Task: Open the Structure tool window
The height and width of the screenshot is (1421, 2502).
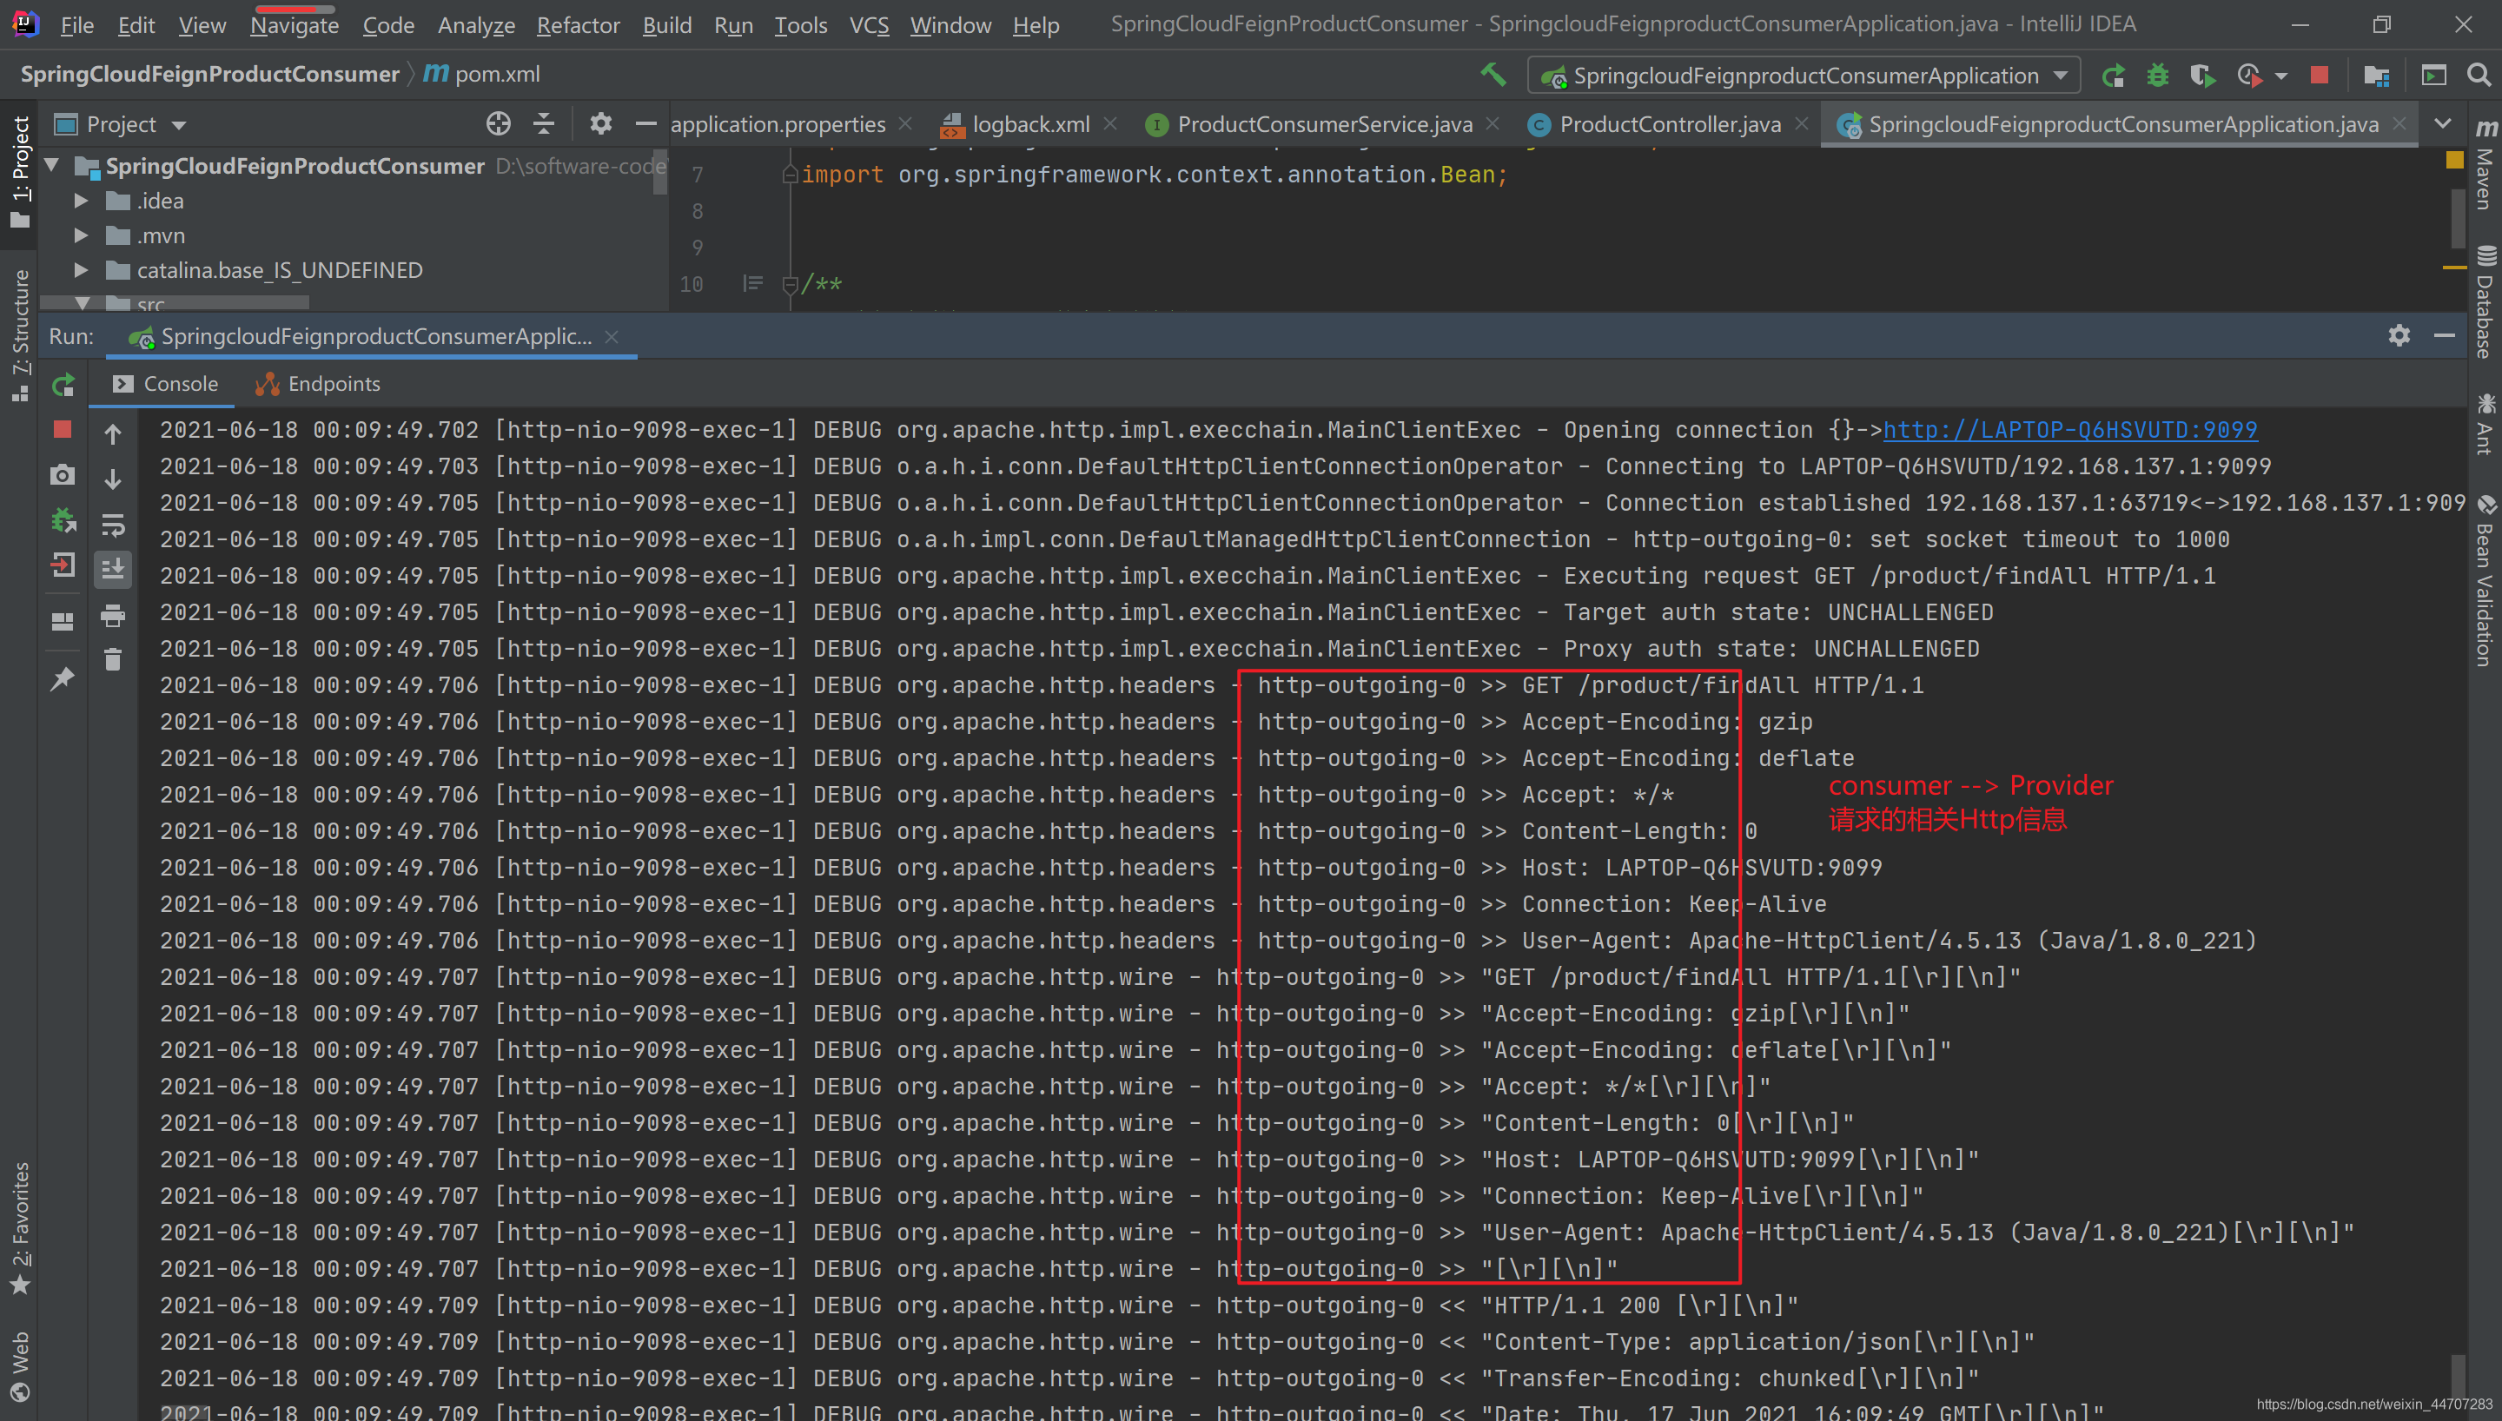Action: coord(21,336)
